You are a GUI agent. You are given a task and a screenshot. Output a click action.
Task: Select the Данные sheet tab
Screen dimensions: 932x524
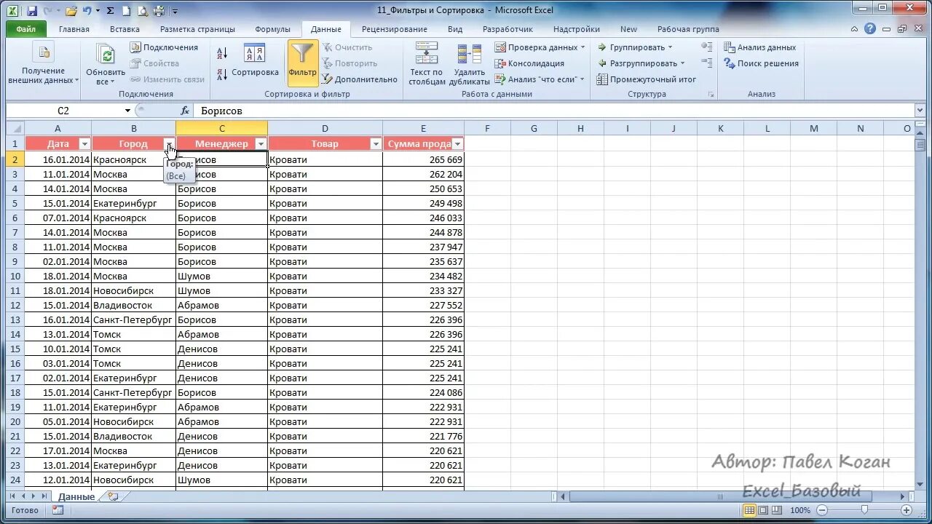click(x=76, y=496)
